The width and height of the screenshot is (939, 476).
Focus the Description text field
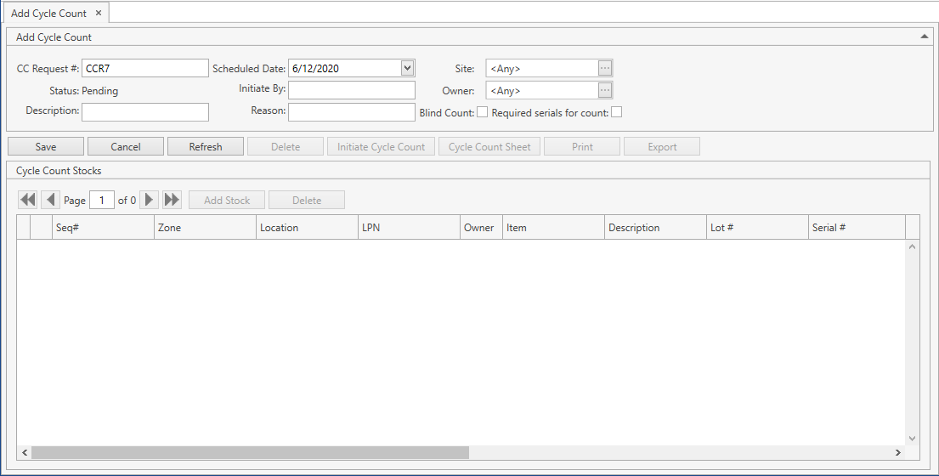[144, 111]
